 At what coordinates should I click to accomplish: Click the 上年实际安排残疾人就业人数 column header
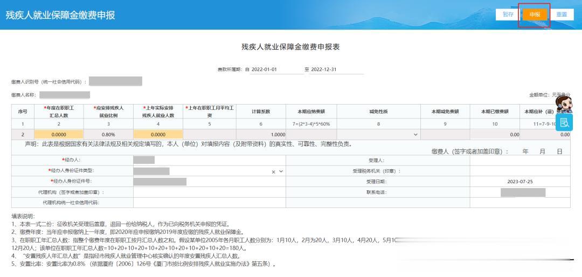coord(158,112)
